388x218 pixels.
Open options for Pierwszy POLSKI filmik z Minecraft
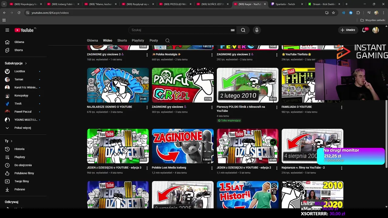[x=277, y=107]
